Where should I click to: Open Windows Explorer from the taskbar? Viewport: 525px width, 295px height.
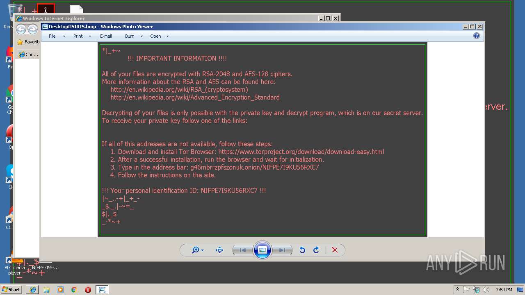46,290
